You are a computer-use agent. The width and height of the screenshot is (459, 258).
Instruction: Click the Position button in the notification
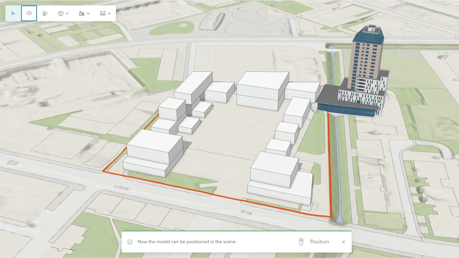point(314,242)
